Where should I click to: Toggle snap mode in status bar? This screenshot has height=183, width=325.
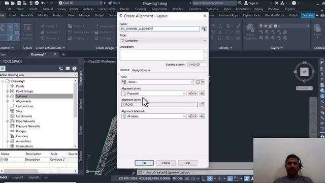point(193,178)
